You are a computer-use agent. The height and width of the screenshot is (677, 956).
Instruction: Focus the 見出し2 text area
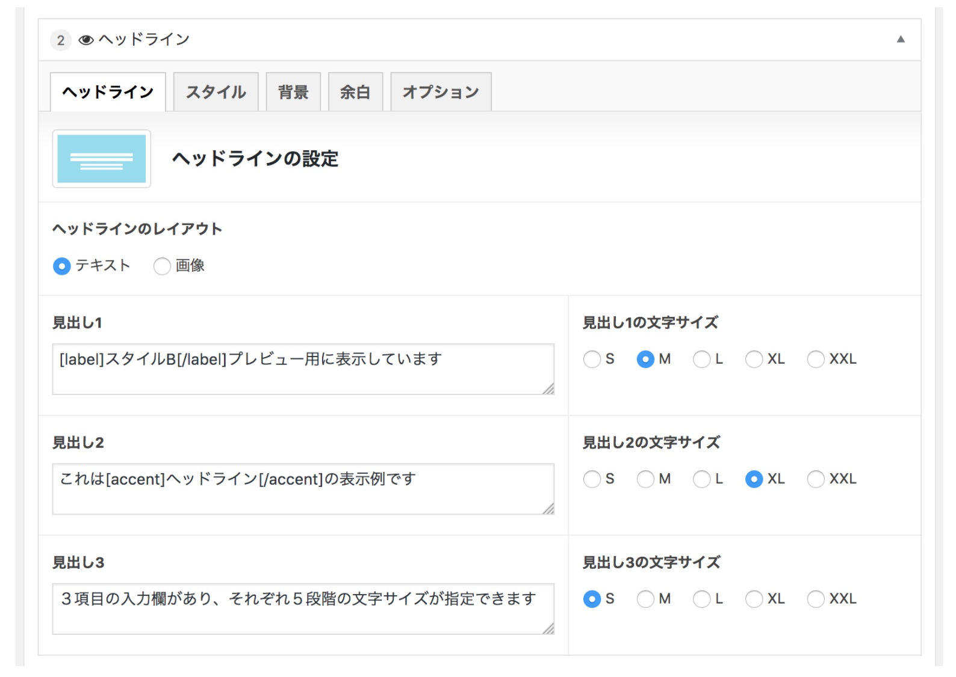click(302, 488)
